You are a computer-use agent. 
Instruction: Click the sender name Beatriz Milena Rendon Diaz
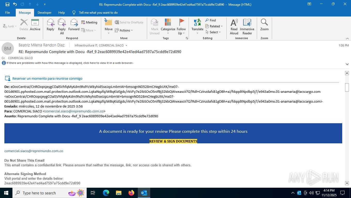point(42,45)
